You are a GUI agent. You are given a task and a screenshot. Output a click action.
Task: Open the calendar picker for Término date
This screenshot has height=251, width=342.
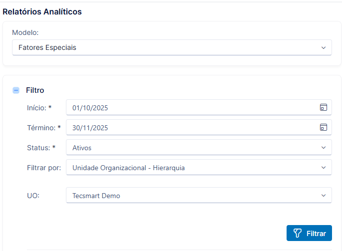coord(323,127)
